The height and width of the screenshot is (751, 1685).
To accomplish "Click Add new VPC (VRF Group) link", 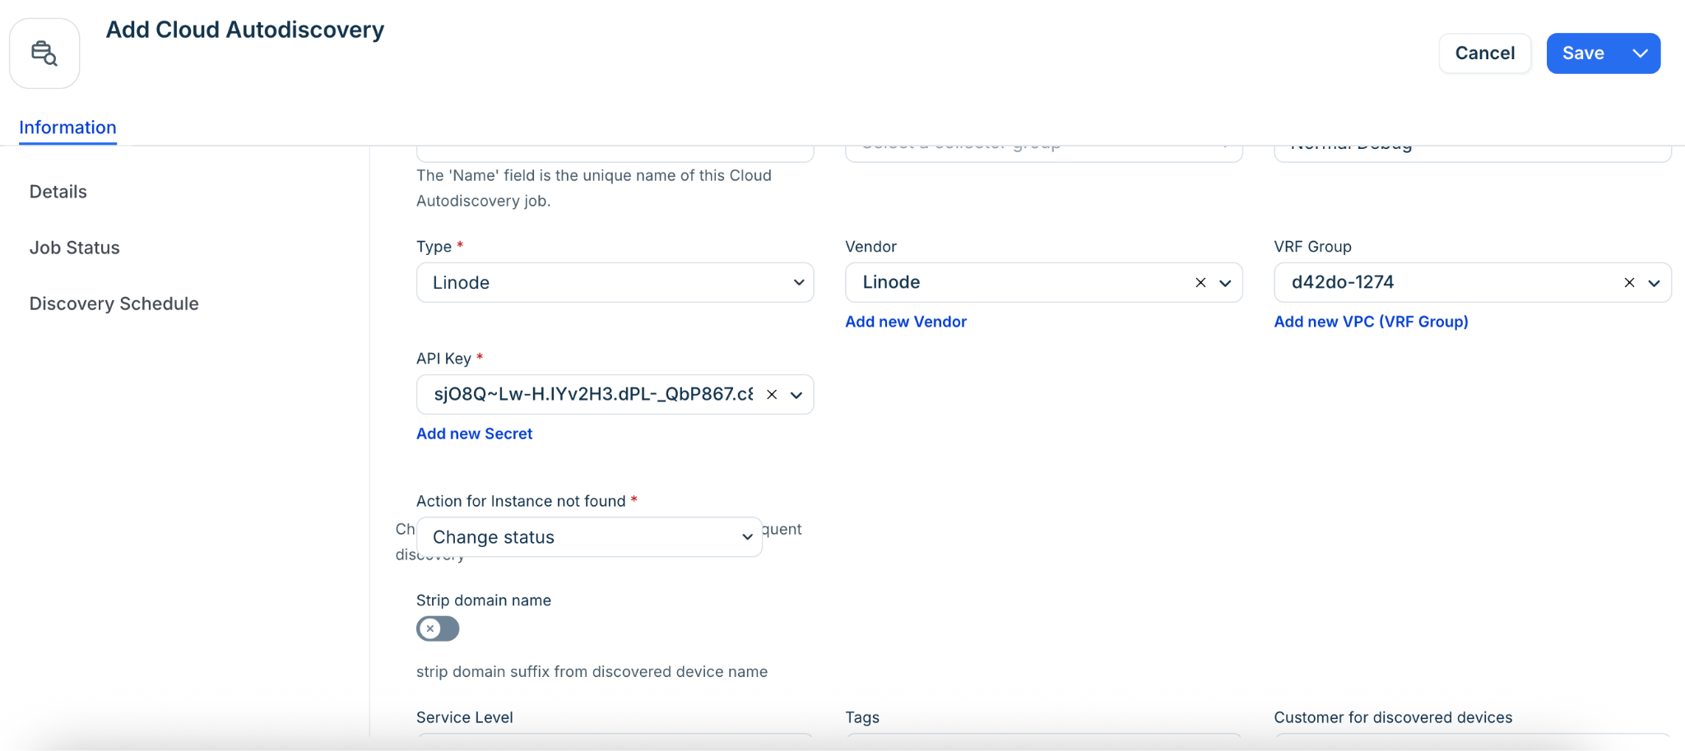I will [x=1371, y=322].
